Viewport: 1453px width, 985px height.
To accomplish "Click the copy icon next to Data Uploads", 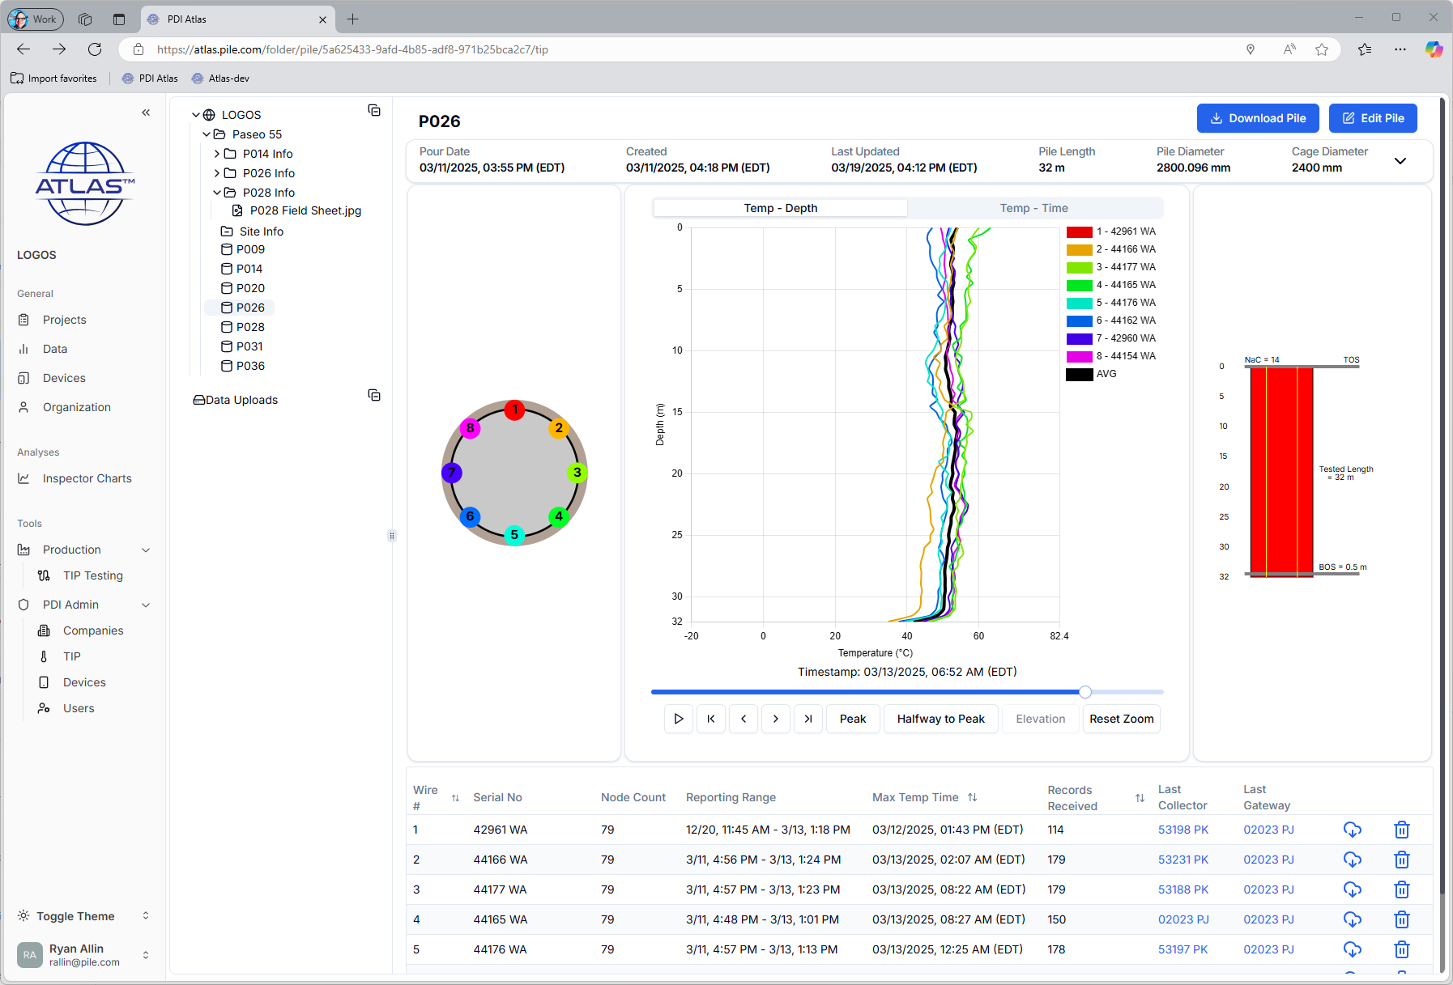I will 374,395.
